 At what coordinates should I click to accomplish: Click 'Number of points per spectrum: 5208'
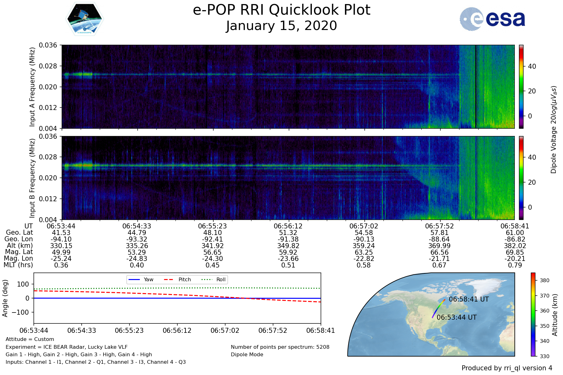click(x=280, y=347)
